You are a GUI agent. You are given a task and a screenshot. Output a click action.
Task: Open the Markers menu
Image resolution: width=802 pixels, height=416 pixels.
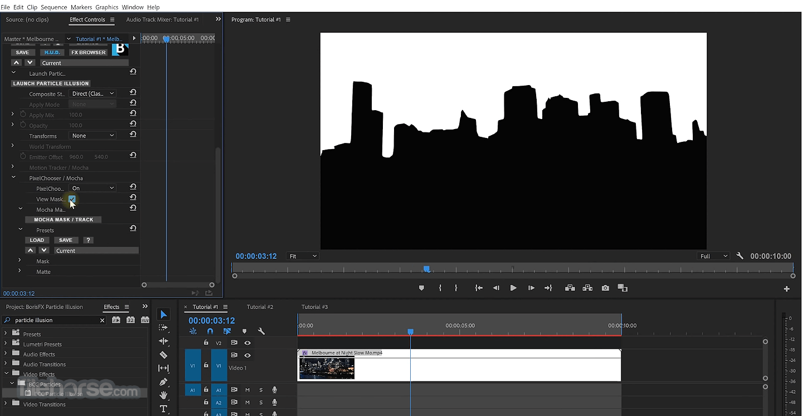(x=81, y=7)
